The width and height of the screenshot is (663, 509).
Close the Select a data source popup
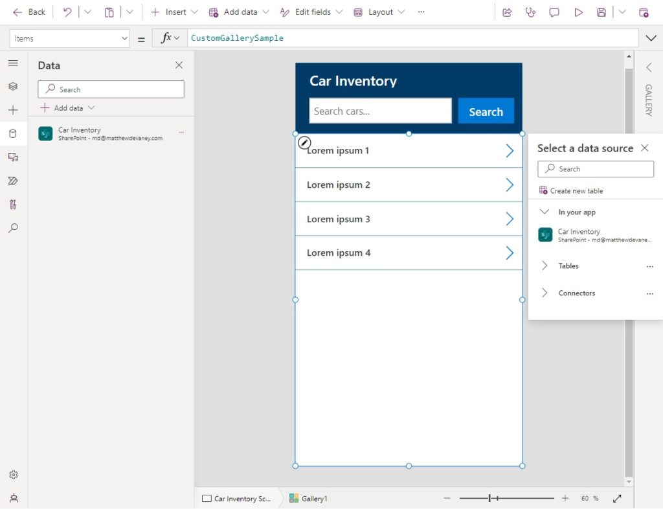[644, 148]
